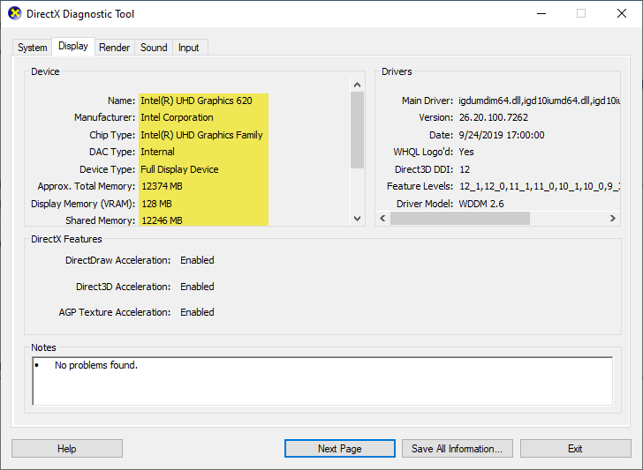Click the Notes text box
643x470 pixels.
322,381
